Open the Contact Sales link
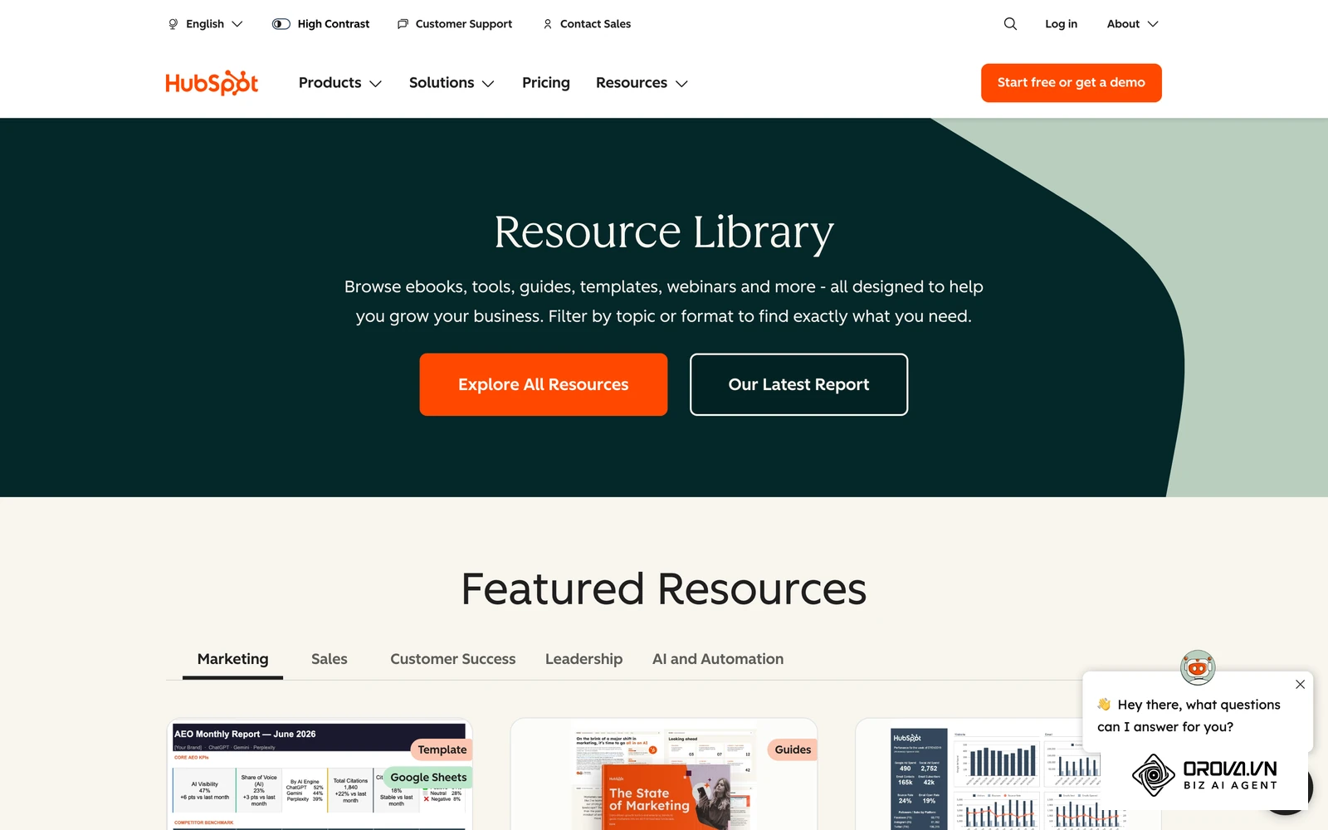Screen dimensions: 1328x830 (595, 24)
